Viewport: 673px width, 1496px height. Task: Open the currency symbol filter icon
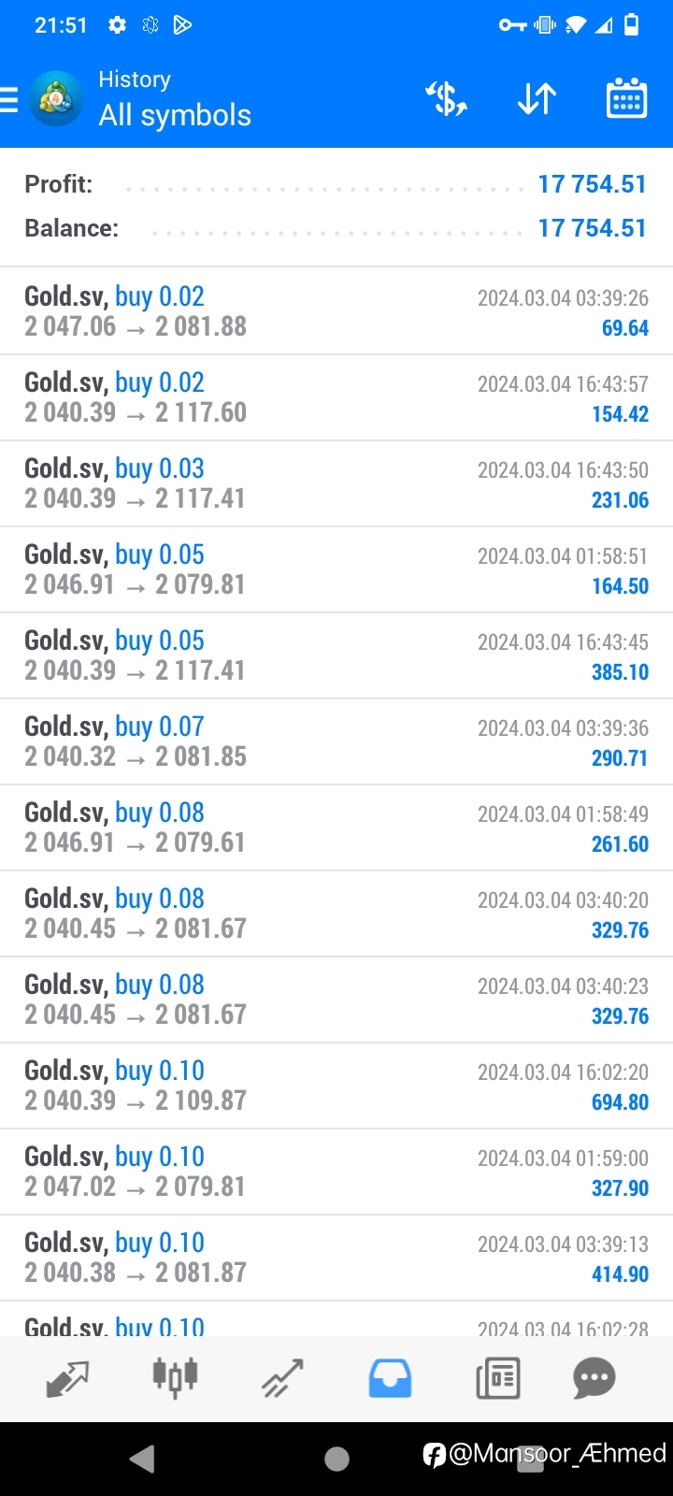(446, 98)
